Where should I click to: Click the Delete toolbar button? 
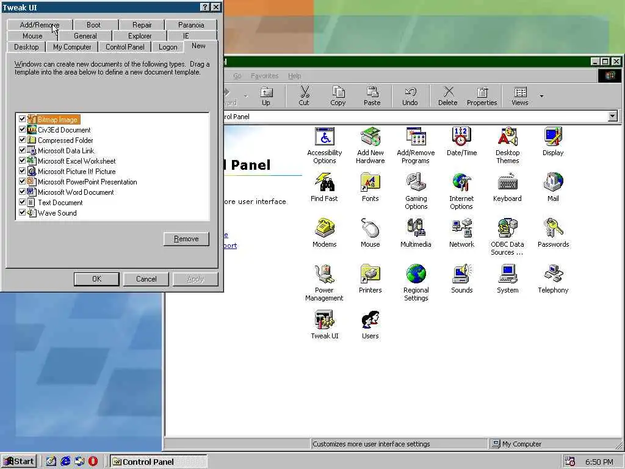point(448,96)
